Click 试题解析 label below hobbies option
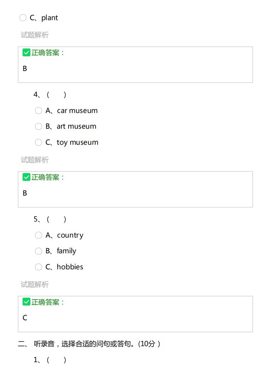 [35, 284]
